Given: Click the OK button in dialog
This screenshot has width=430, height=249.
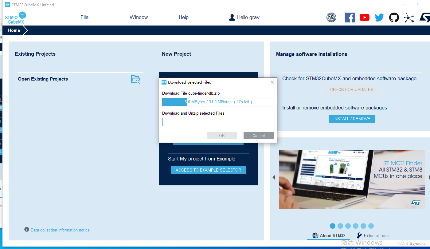Looking at the screenshot, I should tap(222, 136).
